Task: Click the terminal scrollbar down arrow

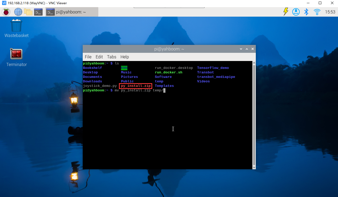Action: tap(254, 167)
